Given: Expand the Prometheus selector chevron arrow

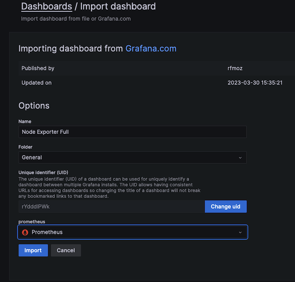Looking at the screenshot, I should click(240, 232).
